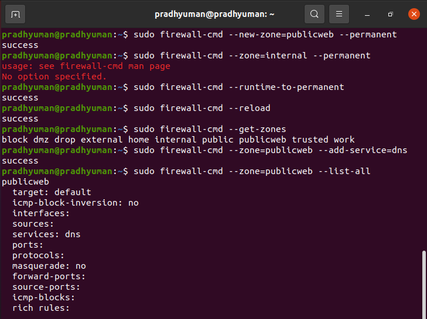
Task: Click the 'sources:' line
Action: (33, 224)
